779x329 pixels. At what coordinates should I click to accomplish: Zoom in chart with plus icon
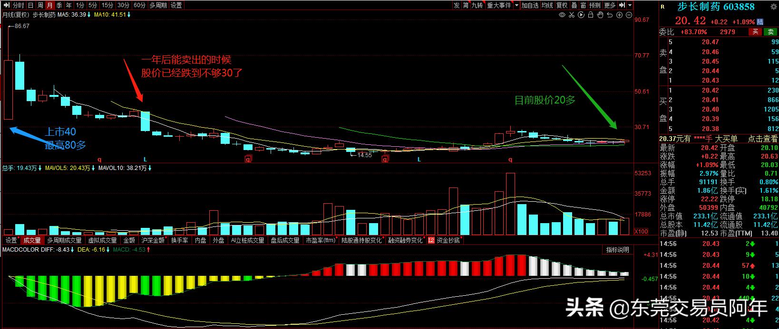pyautogui.click(x=619, y=15)
